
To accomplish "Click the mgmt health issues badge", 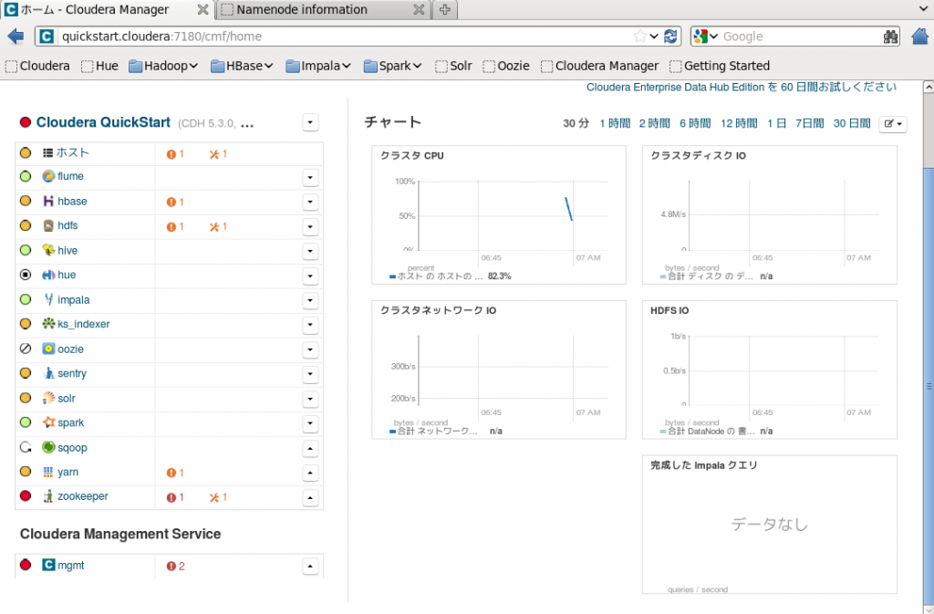I will [x=176, y=566].
